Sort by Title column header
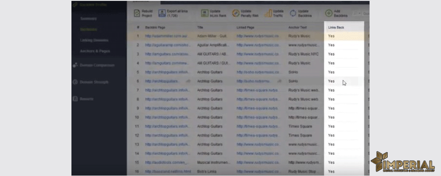The height and width of the screenshot is (176, 441). 200,28
